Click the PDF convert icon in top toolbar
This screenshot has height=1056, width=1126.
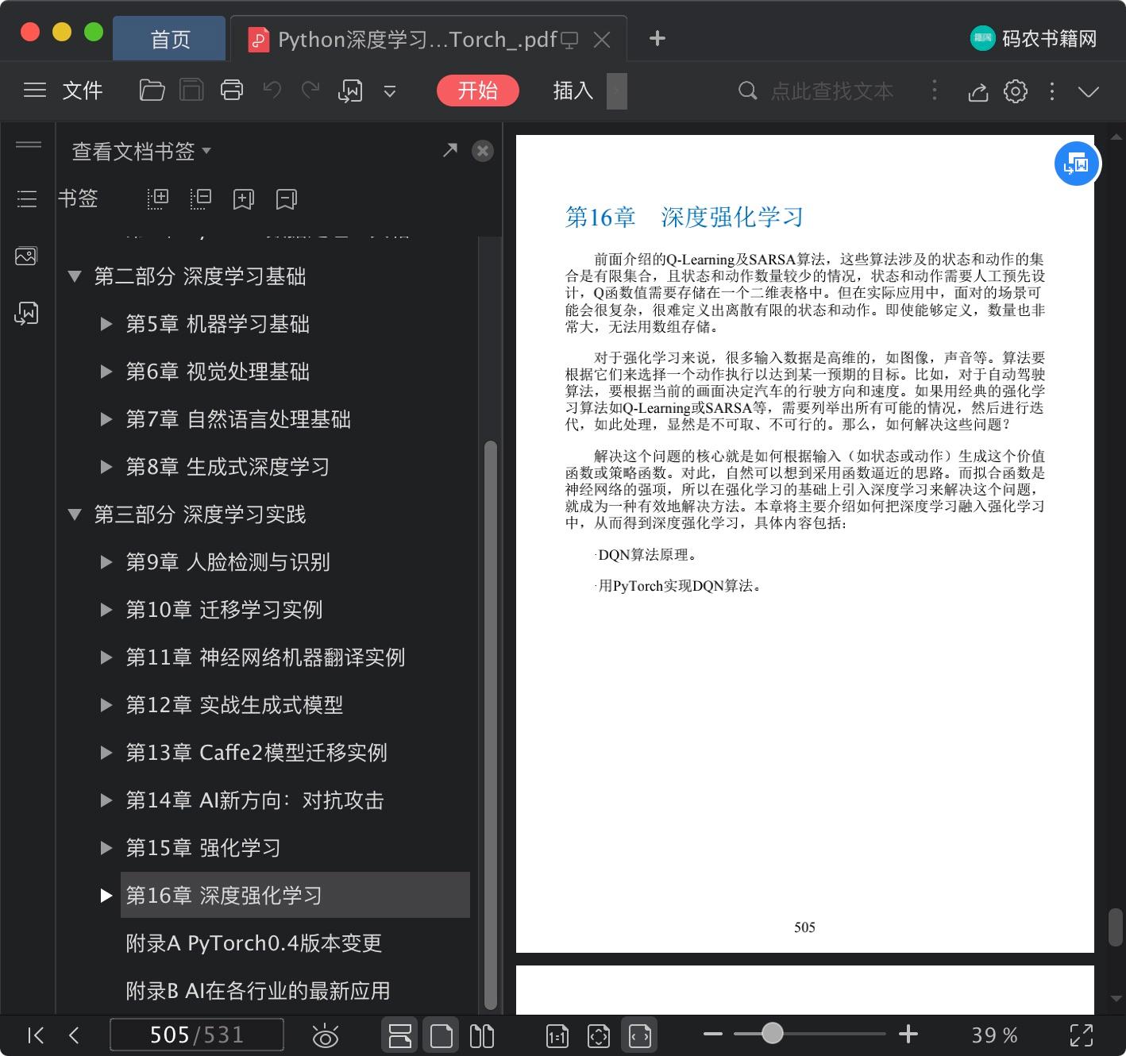[350, 91]
